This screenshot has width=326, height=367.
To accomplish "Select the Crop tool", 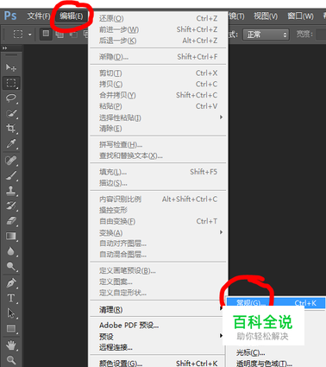I will tap(11, 128).
